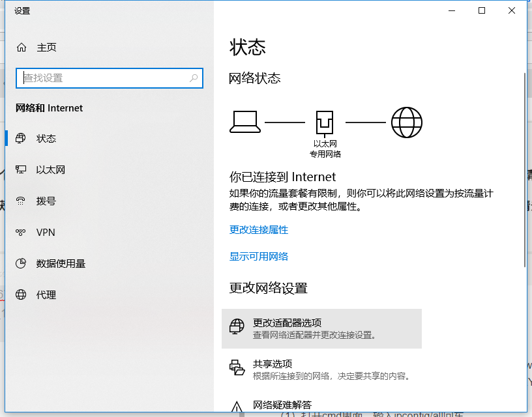The image size is (532, 417).
Task: Click the globe icon in network diagram
Action: point(407,122)
